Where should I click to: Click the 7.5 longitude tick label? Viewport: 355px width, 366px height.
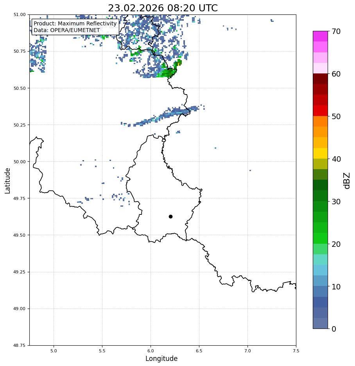[x=296, y=351]
